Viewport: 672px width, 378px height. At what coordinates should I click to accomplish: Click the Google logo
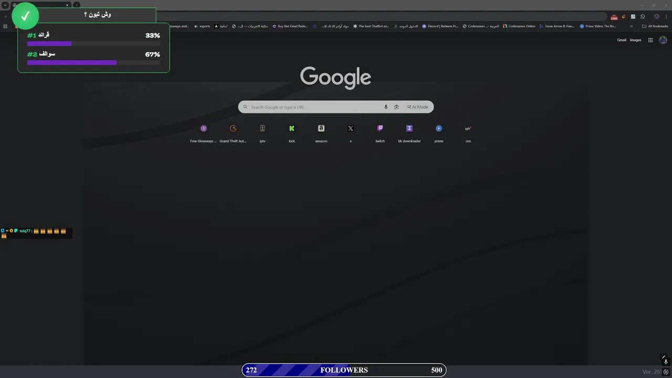click(335, 78)
